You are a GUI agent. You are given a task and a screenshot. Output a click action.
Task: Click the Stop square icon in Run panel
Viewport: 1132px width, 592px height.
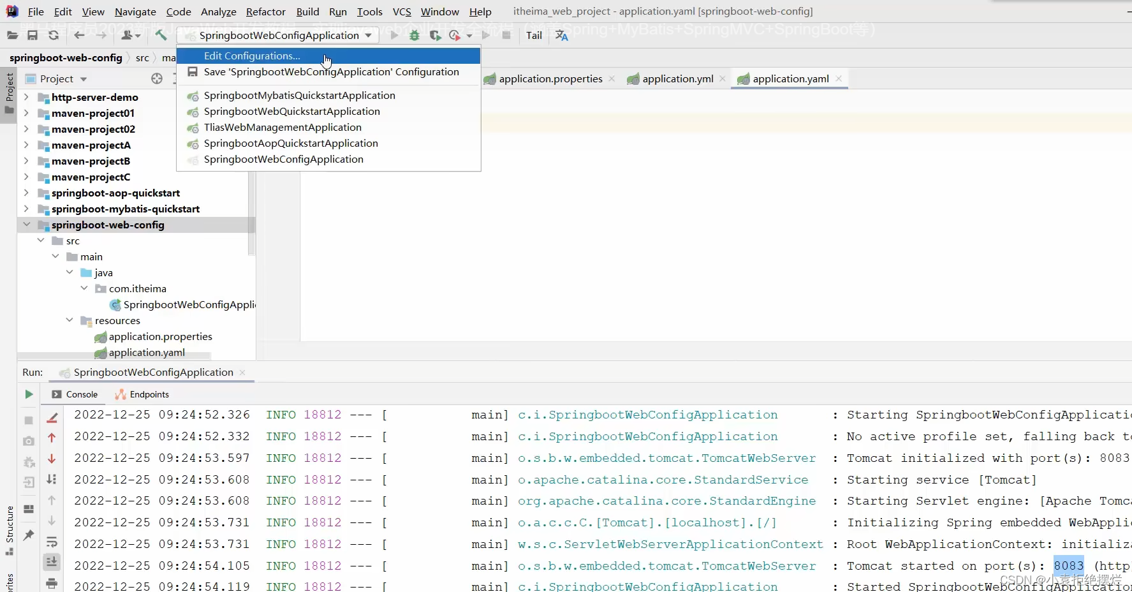point(29,420)
